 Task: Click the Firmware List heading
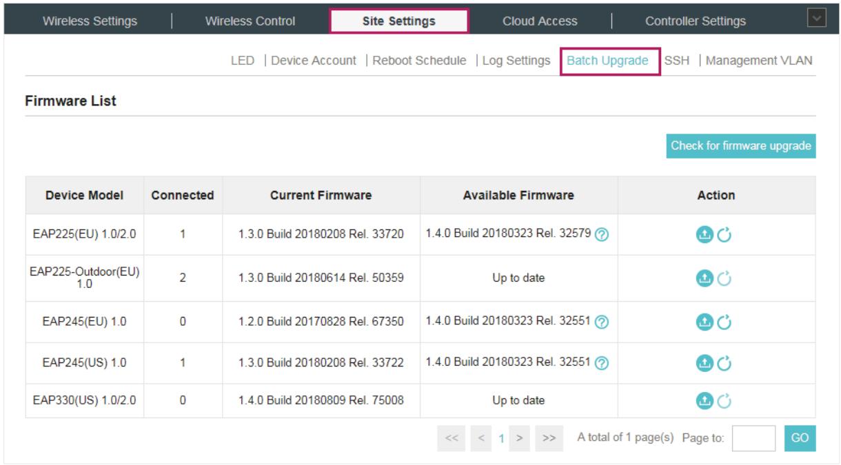click(x=71, y=102)
